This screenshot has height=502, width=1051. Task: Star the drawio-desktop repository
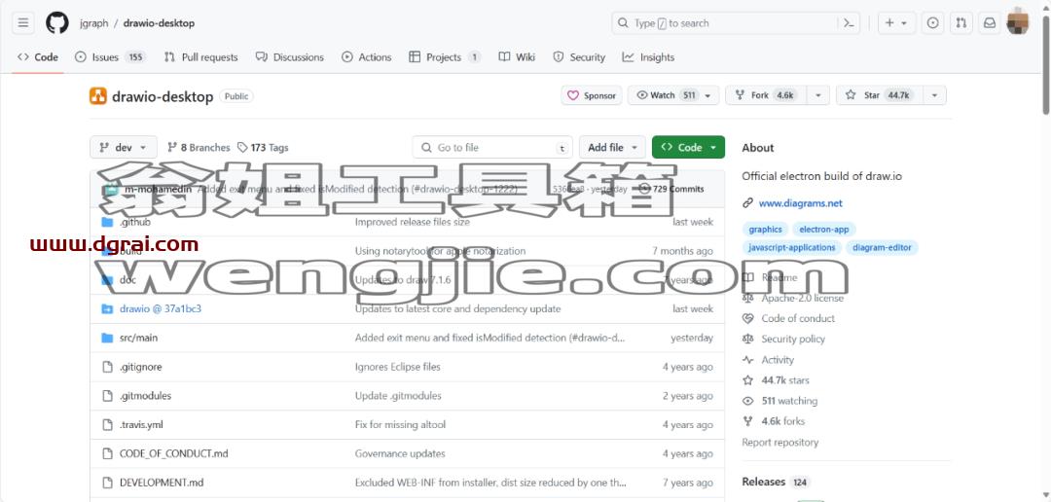coord(879,95)
